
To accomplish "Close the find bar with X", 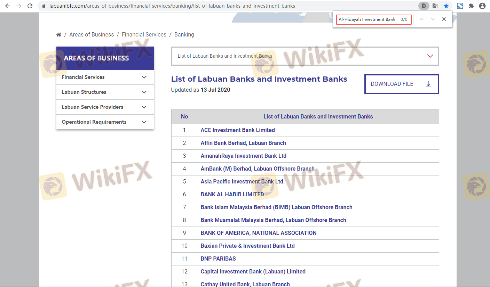I will 444,19.
